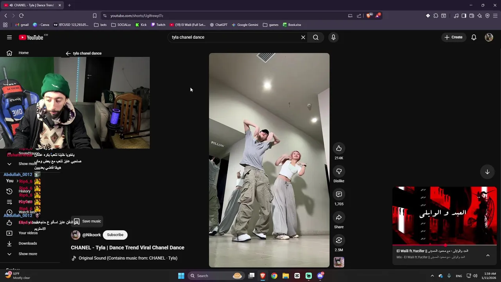The image size is (501, 282).
Task: Open the Twitch bookmark
Action: (x=158, y=25)
